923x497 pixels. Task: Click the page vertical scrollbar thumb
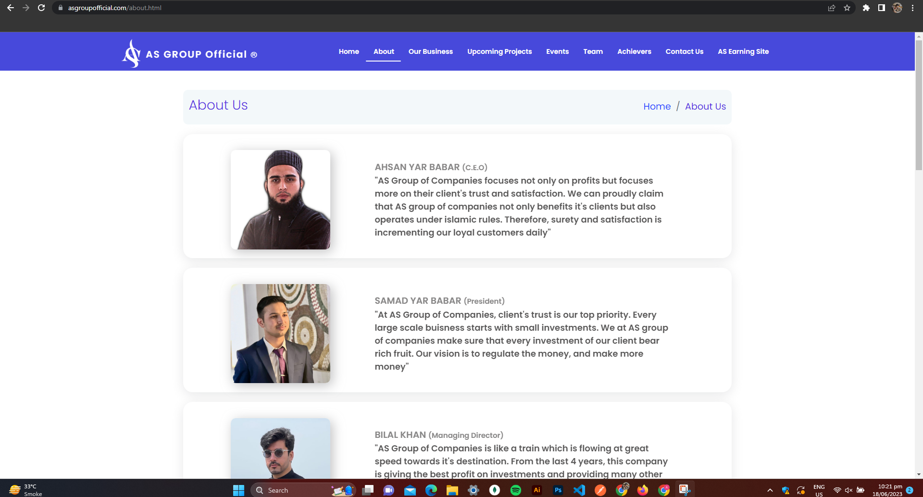click(919, 105)
